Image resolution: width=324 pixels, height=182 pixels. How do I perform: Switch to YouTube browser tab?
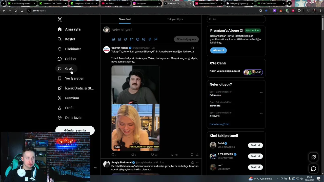click(115, 4)
